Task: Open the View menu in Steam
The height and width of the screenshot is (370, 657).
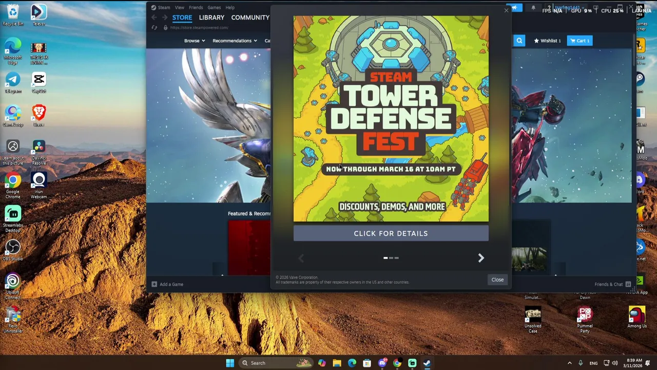Action: 179,8
